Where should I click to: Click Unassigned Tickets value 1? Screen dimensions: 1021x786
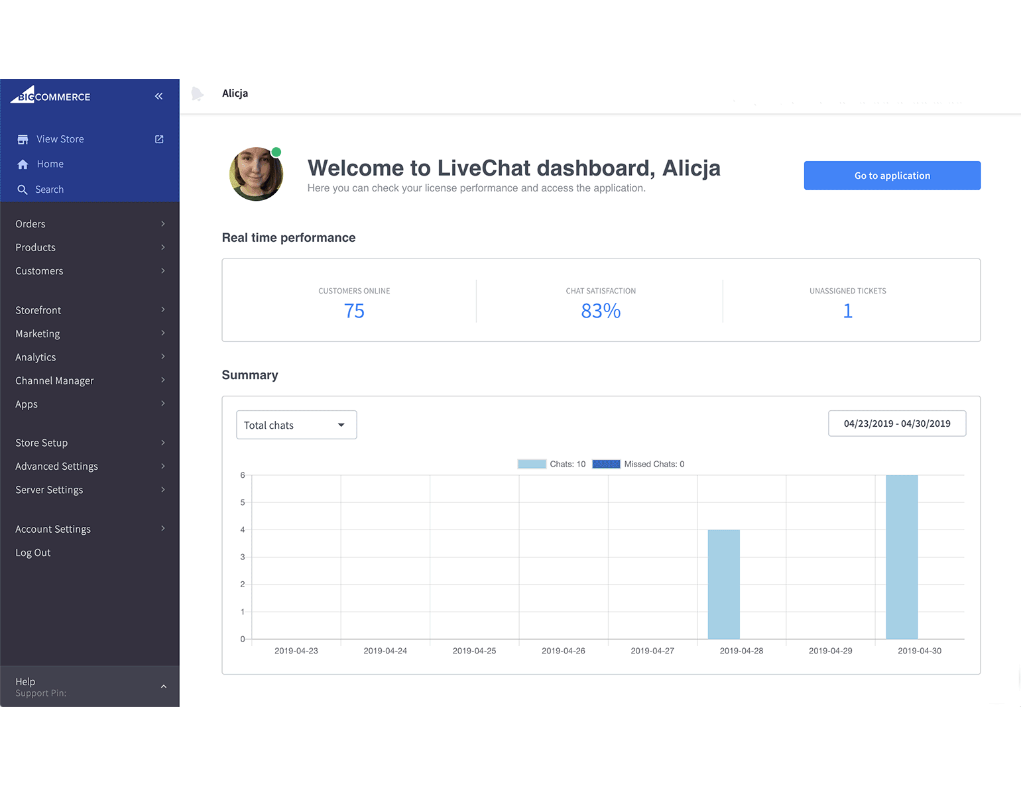[847, 311]
